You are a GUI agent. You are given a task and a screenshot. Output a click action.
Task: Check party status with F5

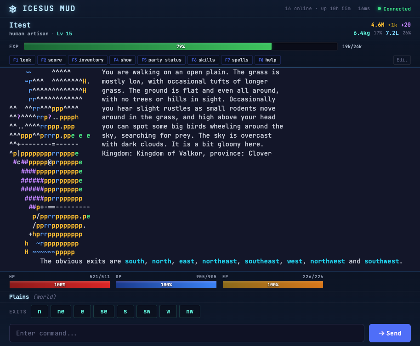coord(161,60)
